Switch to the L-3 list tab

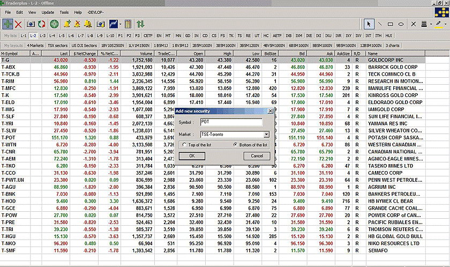42,35
